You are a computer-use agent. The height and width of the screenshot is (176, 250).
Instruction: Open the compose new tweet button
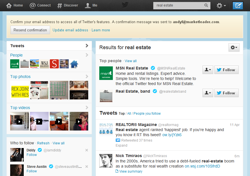click(238, 6)
